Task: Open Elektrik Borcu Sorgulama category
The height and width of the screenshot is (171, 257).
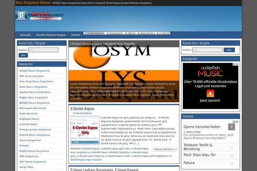Action: click(35, 135)
